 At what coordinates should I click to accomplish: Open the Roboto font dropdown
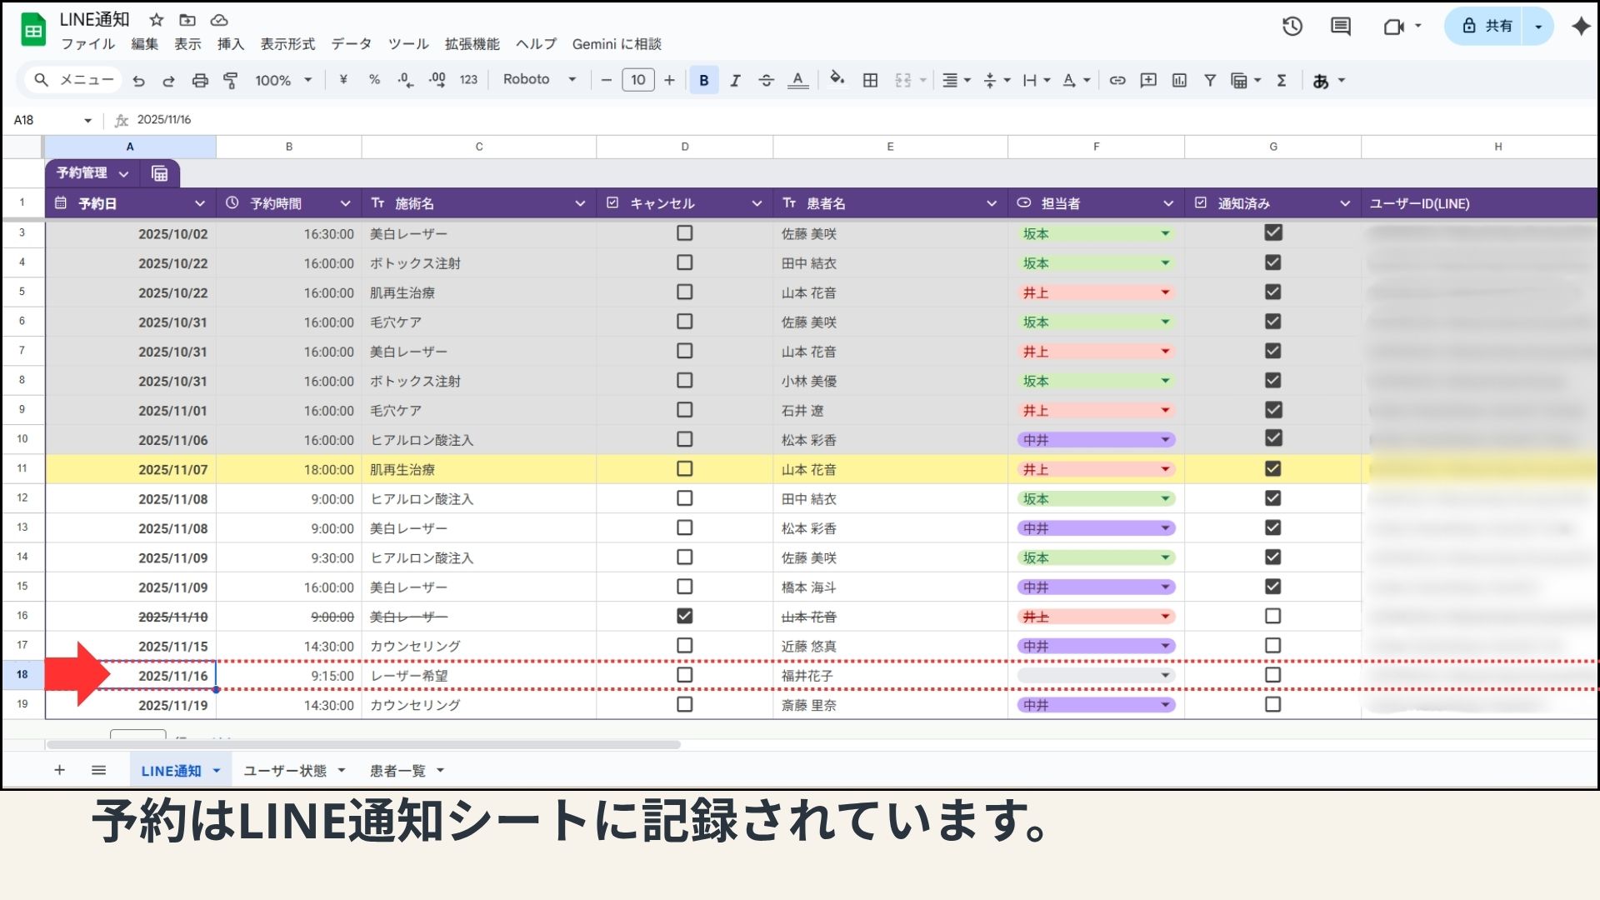(539, 80)
